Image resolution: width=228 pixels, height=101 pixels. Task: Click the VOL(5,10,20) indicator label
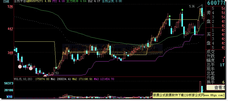(23, 79)
